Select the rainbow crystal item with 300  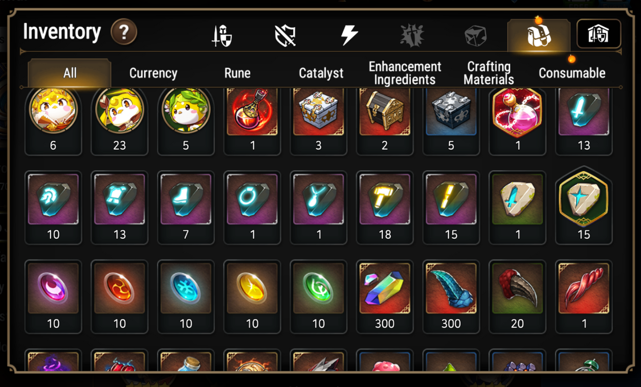pos(385,297)
